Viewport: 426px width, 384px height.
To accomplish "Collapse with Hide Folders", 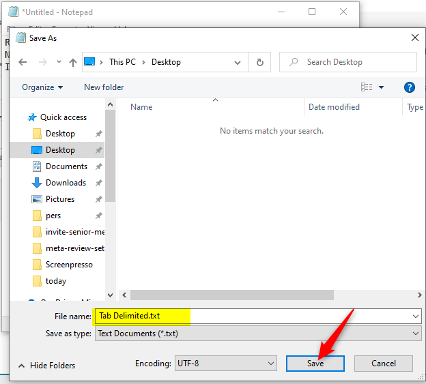I will pyautogui.click(x=46, y=366).
